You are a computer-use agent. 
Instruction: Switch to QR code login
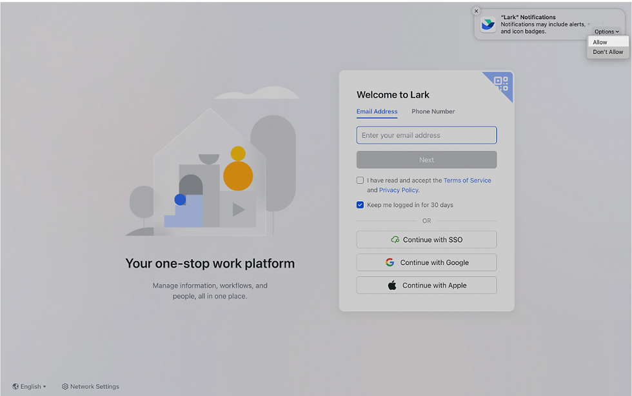tap(501, 83)
